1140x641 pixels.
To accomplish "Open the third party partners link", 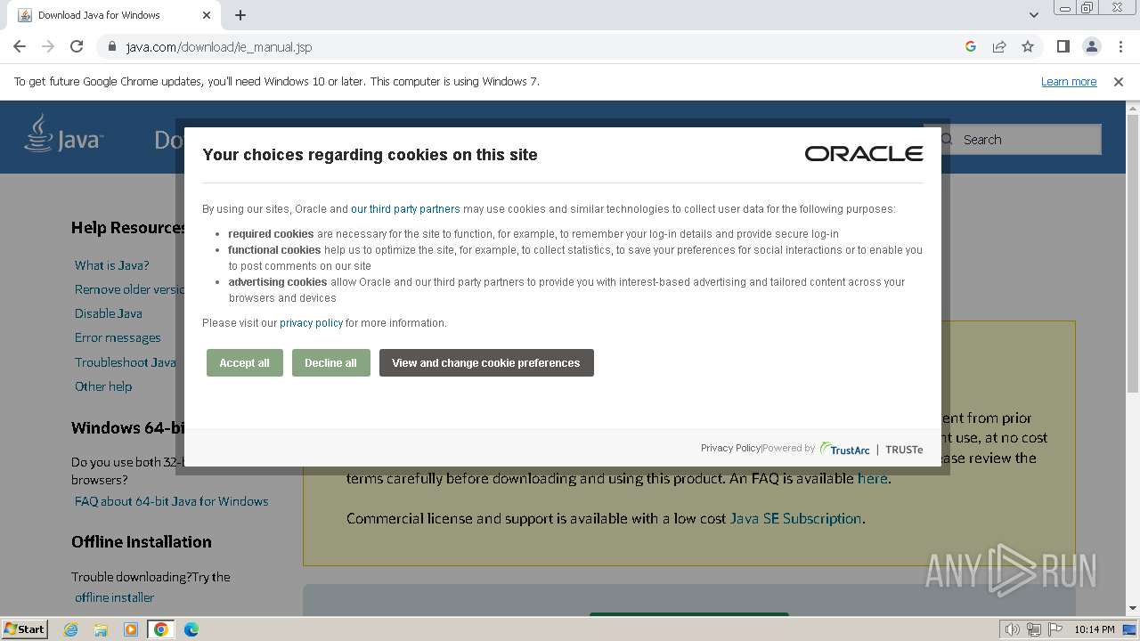I will [x=405, y=209].
